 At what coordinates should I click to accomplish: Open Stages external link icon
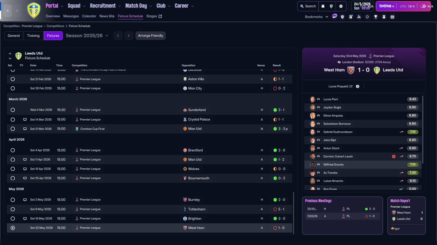pos(160,16)
